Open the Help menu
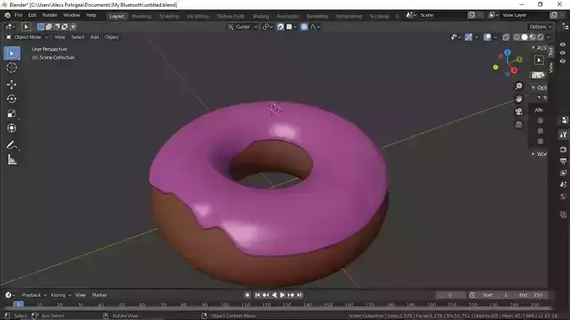Image resolution: width=570 pixels, height=320 pixels. (x=91, y=15)
